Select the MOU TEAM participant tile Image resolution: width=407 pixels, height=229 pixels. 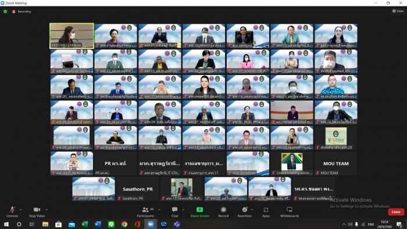[x=336, y=163]
